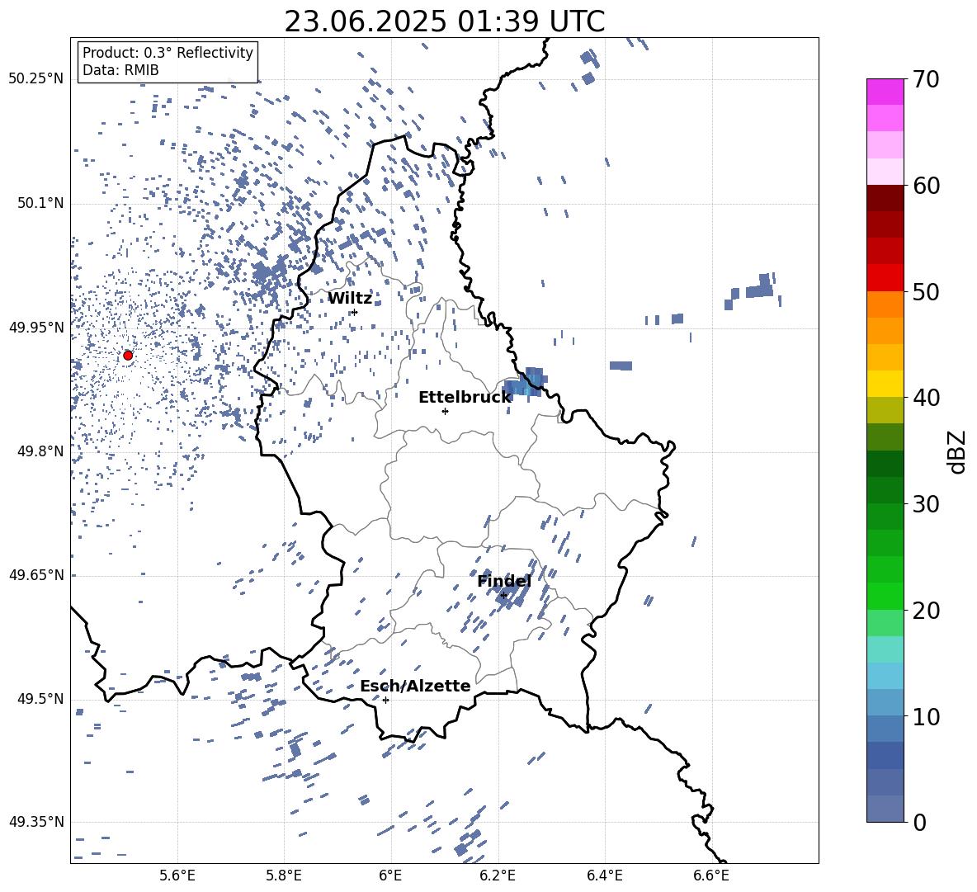Pick the magenta swatch just below 70 dBZ
The height and width of the screenshot is (892, 977).
coord(885,92)
